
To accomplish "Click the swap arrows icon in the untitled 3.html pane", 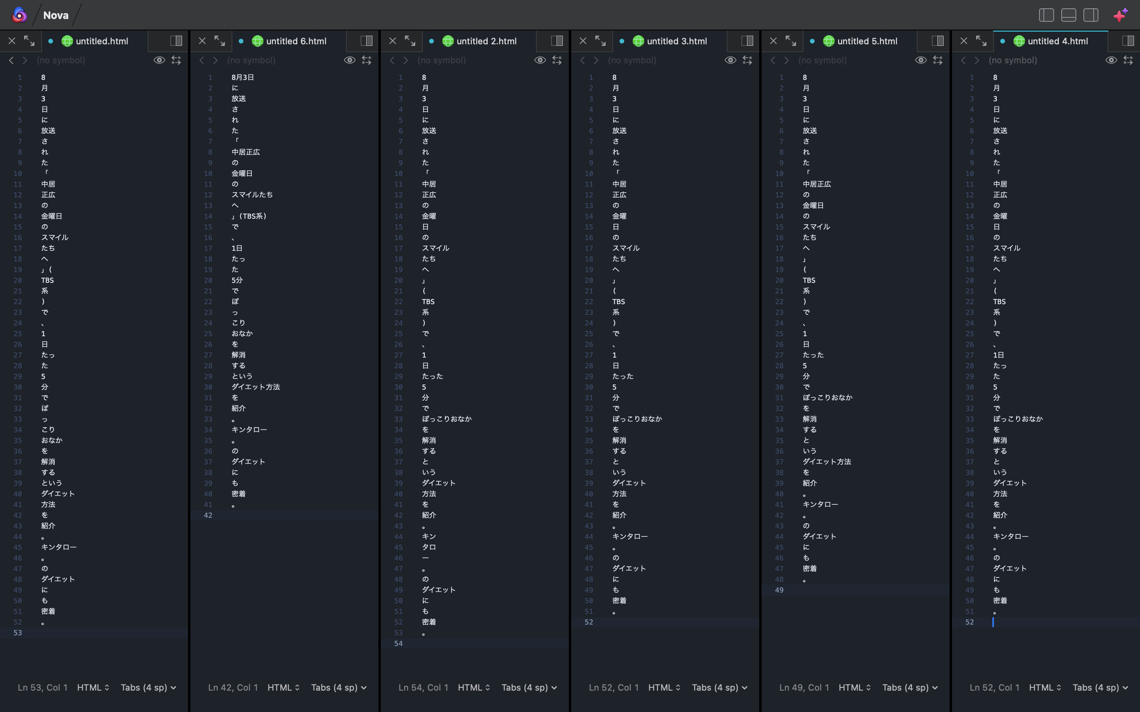I will click(747, 60).
